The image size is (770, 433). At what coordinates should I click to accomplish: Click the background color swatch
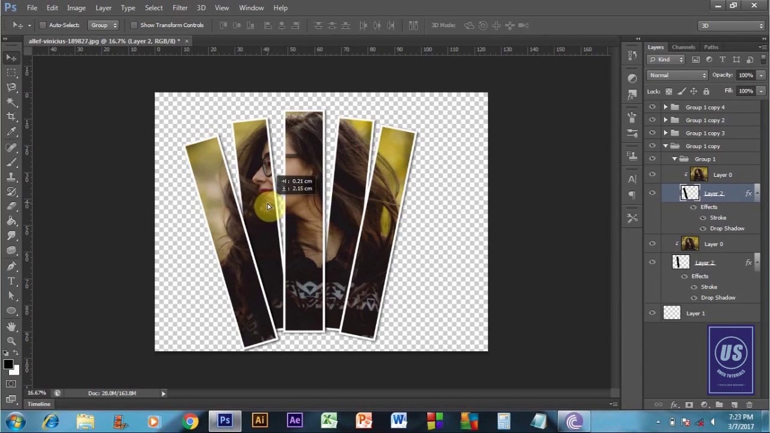click(x=14, y=370)
